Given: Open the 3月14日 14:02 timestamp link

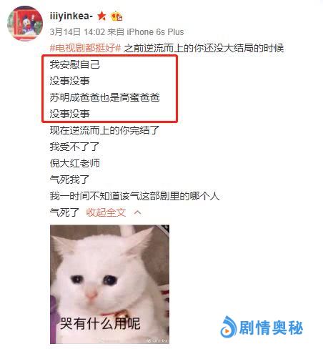Looking at the screenshot, I should (x=77, y=31).
